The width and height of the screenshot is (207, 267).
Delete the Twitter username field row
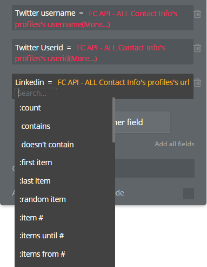click(197, 14)
